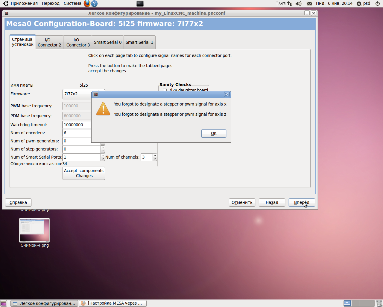Open the warning dialog's window menu icon
The image size is (383, 307).
point(96,94)
